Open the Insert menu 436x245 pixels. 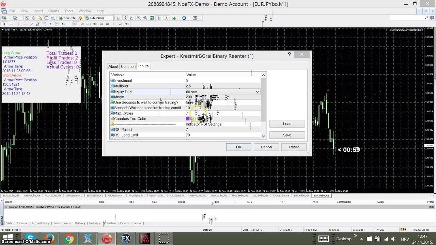(38, 11)
